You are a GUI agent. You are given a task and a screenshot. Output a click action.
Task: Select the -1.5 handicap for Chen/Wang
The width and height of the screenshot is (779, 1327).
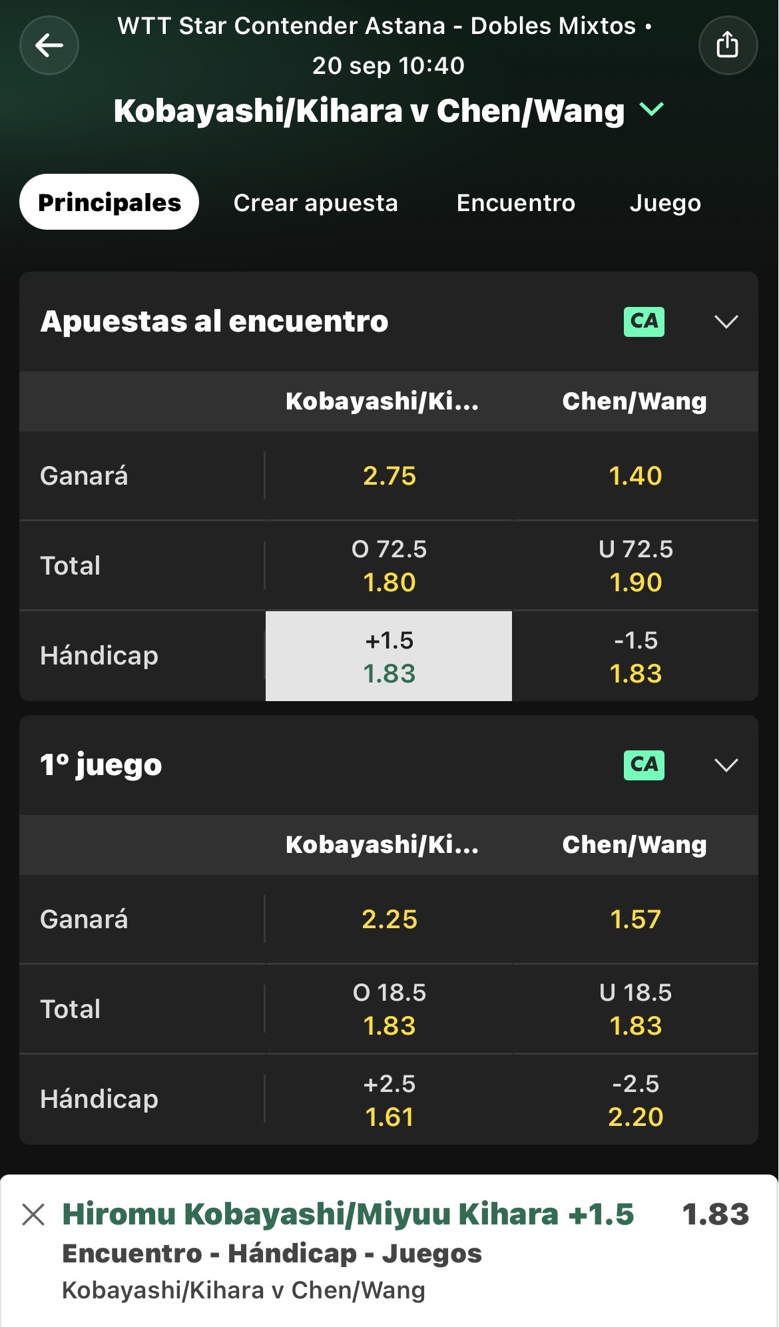(635, 656)
